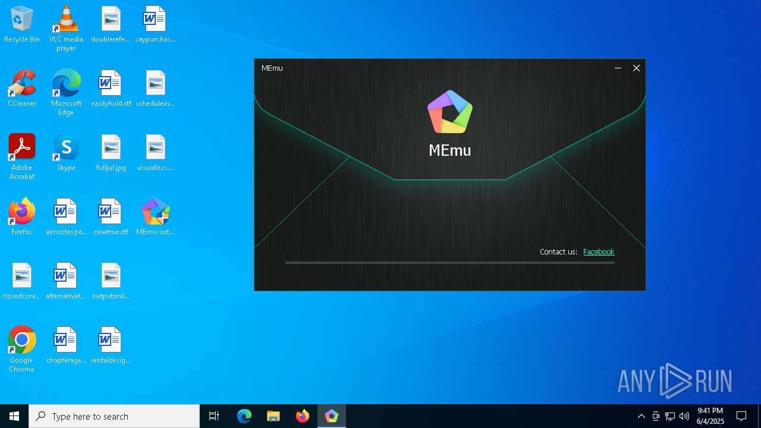Open File Explorer from taskbar
Viewport: 761px width, 428px height.
[273, 416]
